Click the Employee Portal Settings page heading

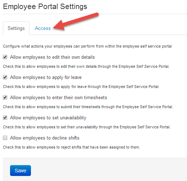[x=45, y=6]
